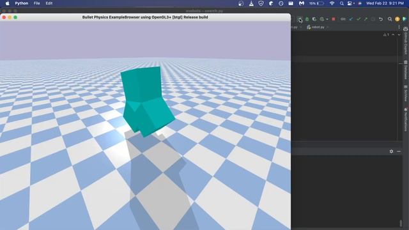Click the Malwarebytes M icon in menu bar

pos(302,3)
